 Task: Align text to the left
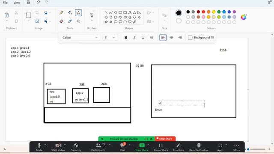[x=163, y=38]
